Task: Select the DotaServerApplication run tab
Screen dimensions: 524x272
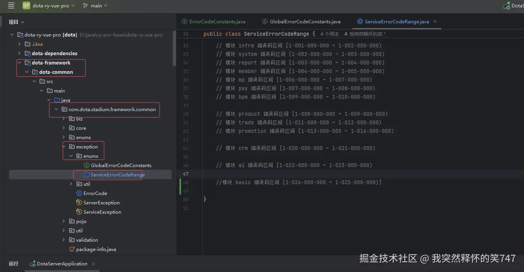Action: pos(62,263)
